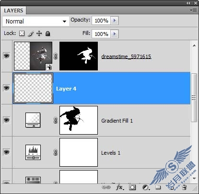
Task: Toggle Levels 1 layer visibility eye
Action: click(6, 152)
